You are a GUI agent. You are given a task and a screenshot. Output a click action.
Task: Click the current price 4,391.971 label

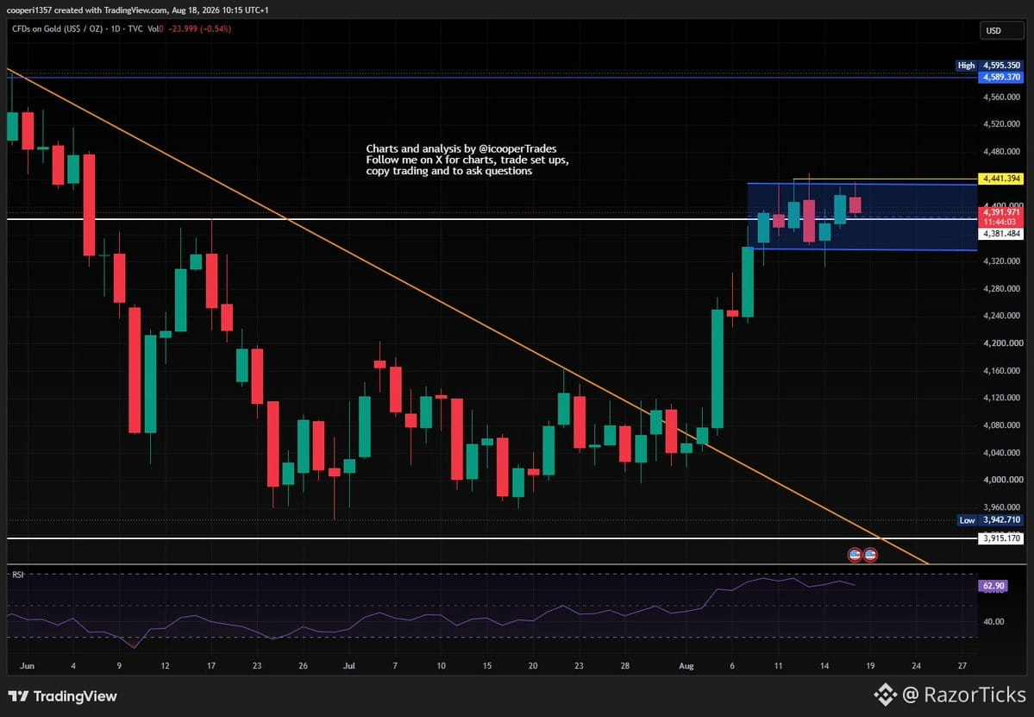click(1001, 211)
